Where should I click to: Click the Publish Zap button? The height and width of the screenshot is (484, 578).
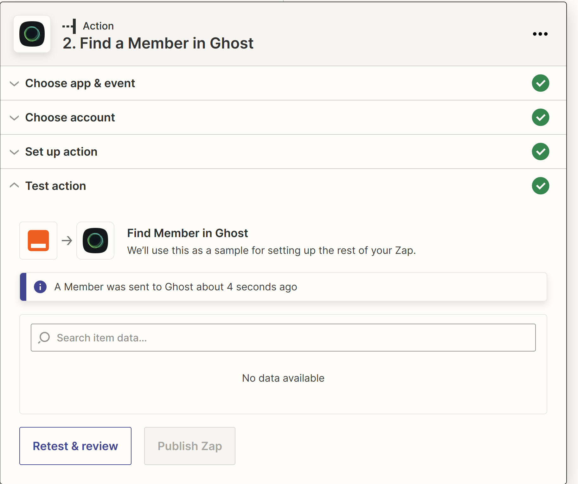(190, 446)
